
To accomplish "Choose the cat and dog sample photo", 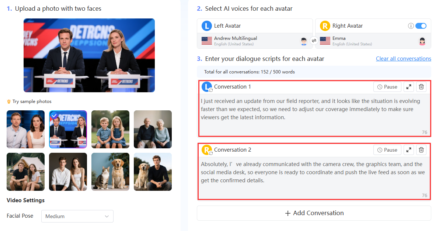I will [110, 172].
